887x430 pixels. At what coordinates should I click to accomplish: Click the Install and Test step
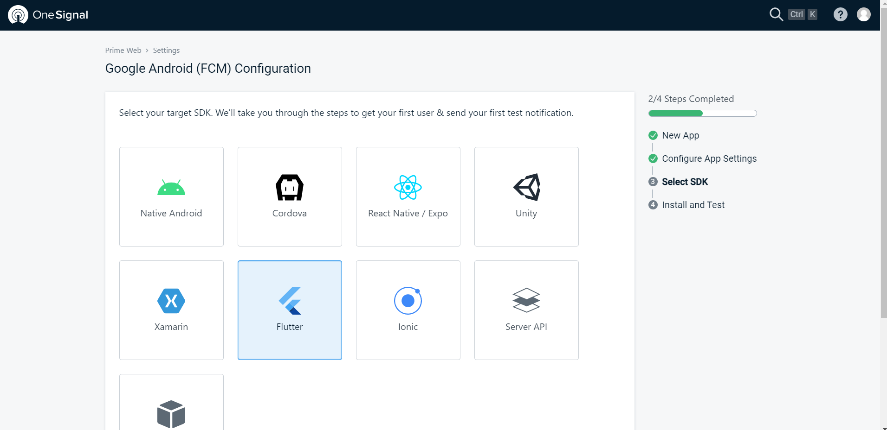693,205
